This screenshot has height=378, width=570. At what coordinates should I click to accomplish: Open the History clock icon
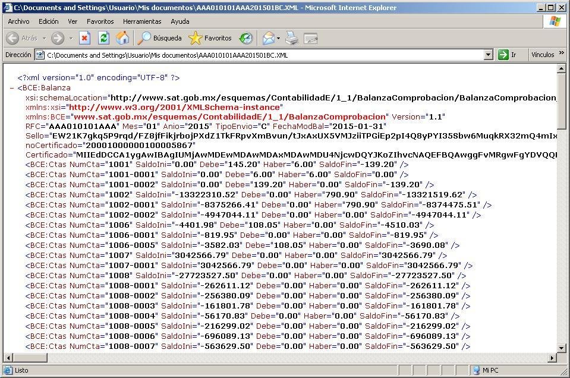(245, 38)
